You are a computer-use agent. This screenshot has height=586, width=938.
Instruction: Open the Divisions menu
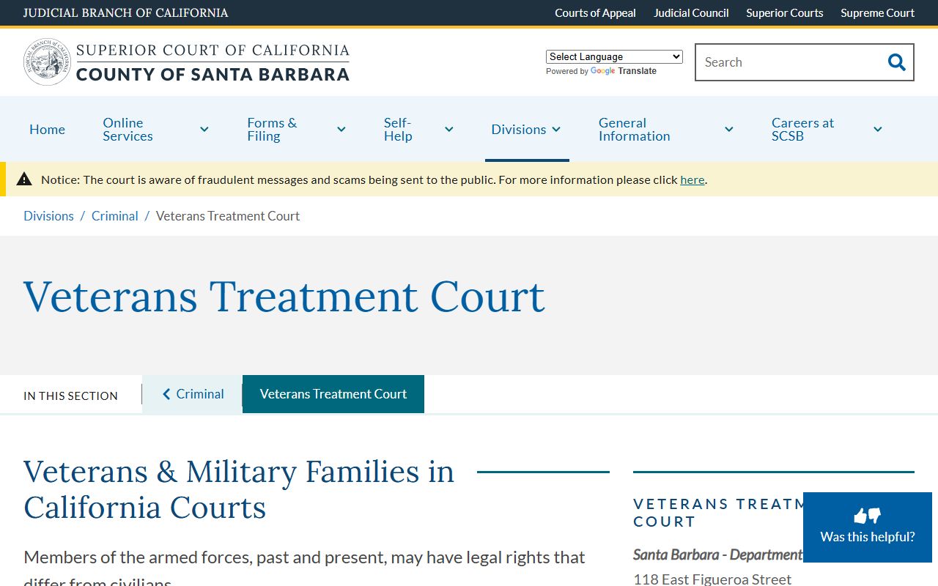[x=519, y=130]
